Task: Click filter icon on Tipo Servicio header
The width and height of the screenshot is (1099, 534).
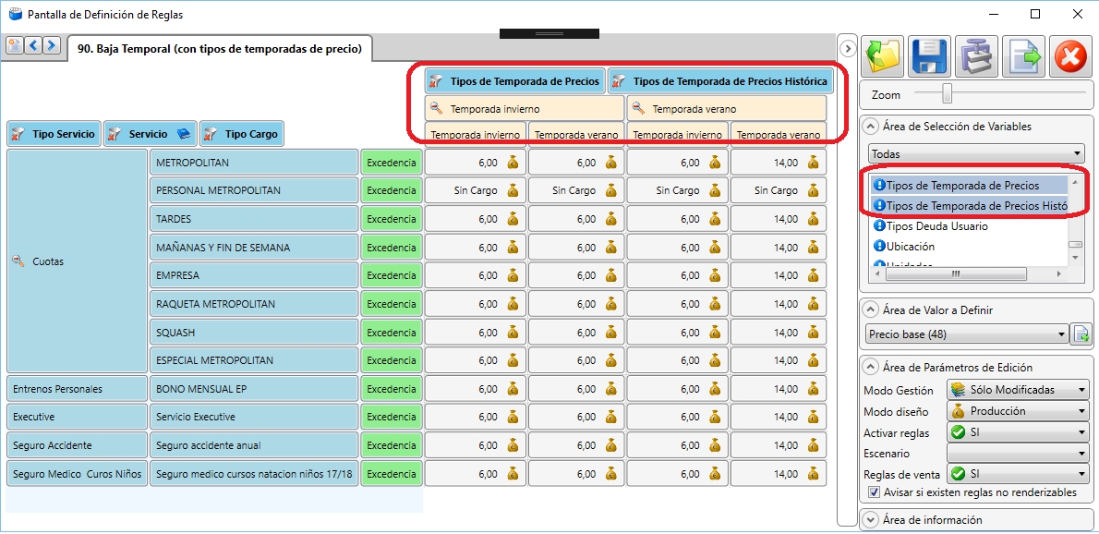Action: [x=18, y=134]
